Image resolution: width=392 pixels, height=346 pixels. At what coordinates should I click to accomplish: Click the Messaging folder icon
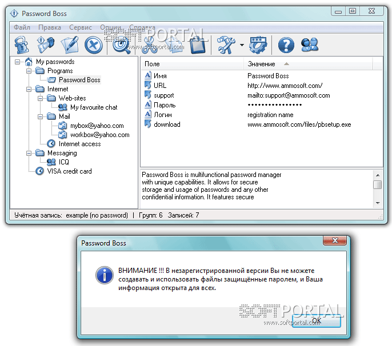pyautogui.click(x=40, y=153)
